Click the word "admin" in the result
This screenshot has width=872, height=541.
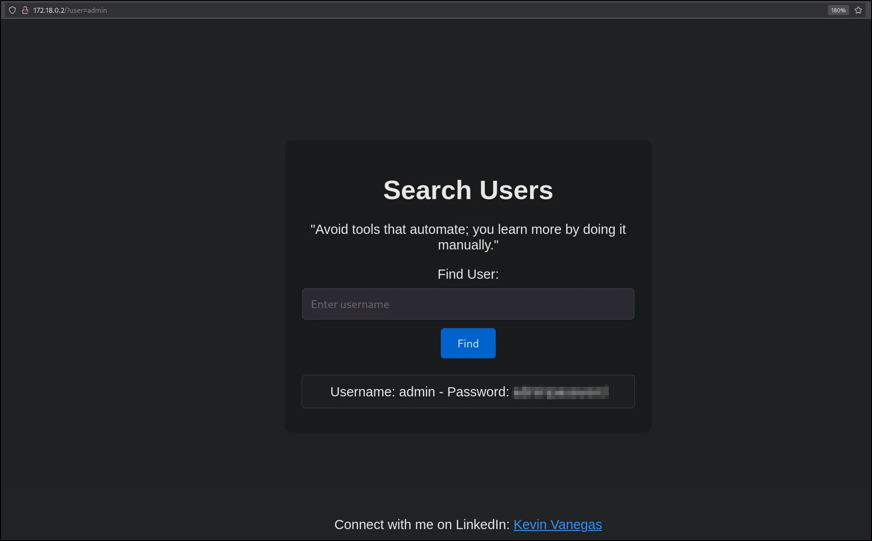pos(417,392)
